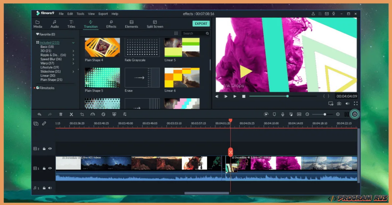Expand the 3D (21) transition category
392x205 pixels.
coord(73,51)
